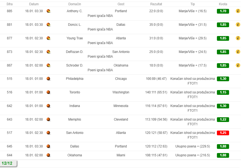This screenshot has width=241, height=168.
Task: Click the Rezultat column header
Action: coord(156,4)
